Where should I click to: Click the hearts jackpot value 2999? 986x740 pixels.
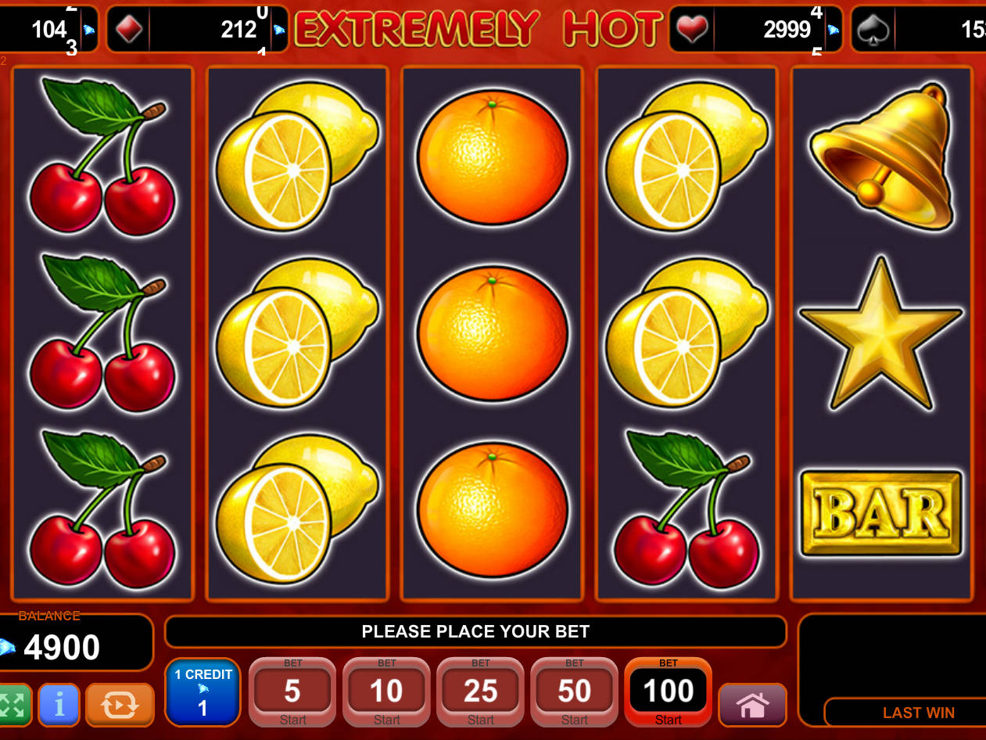[787, 30]
